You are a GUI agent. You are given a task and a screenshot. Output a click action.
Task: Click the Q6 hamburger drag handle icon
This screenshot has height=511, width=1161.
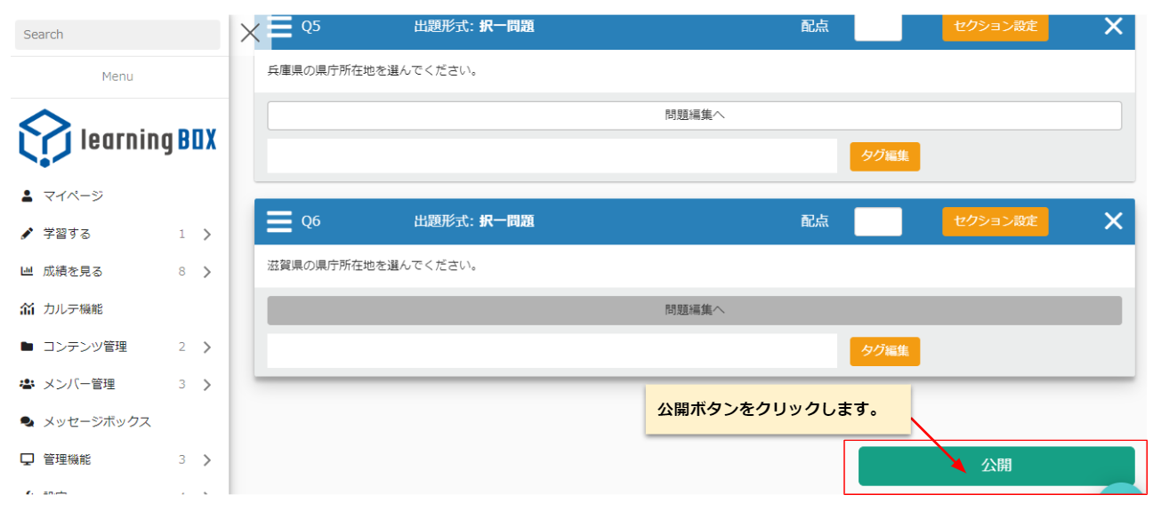[279, 221]
